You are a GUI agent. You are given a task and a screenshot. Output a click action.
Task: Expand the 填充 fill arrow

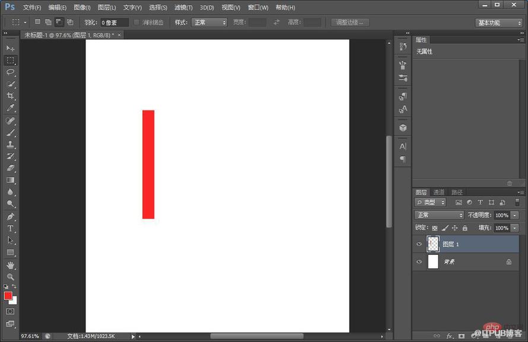(514, 228)
